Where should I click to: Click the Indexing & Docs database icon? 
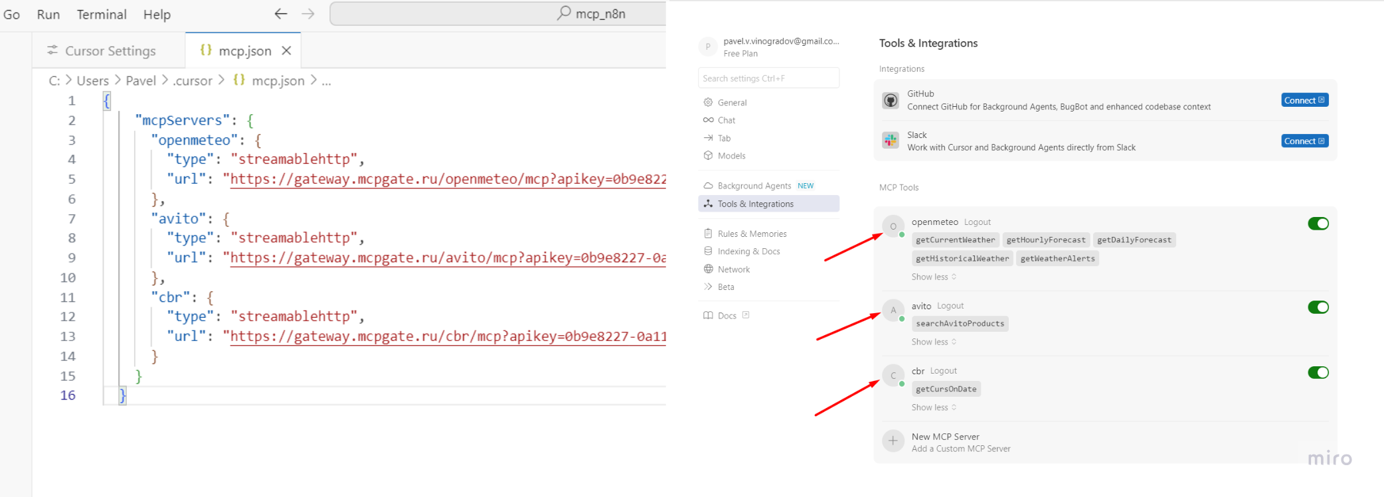(x=708, y=251)
